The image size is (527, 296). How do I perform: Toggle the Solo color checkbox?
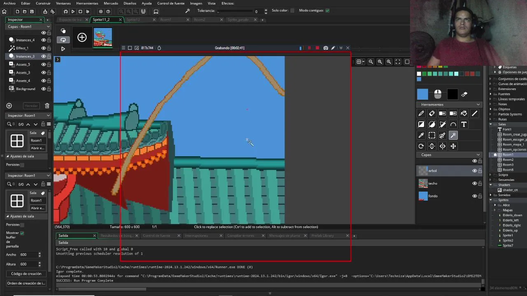point(292,10)
